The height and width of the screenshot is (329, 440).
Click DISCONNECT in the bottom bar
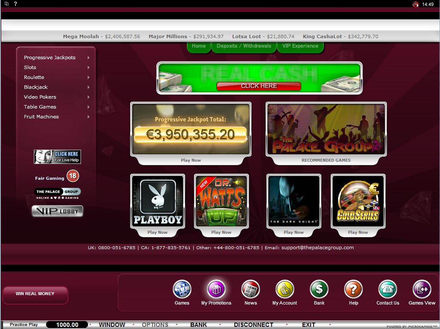(253, 325)
